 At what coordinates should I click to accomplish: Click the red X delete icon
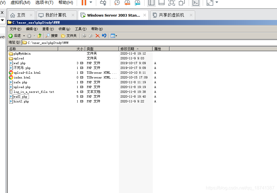point(98,36)
